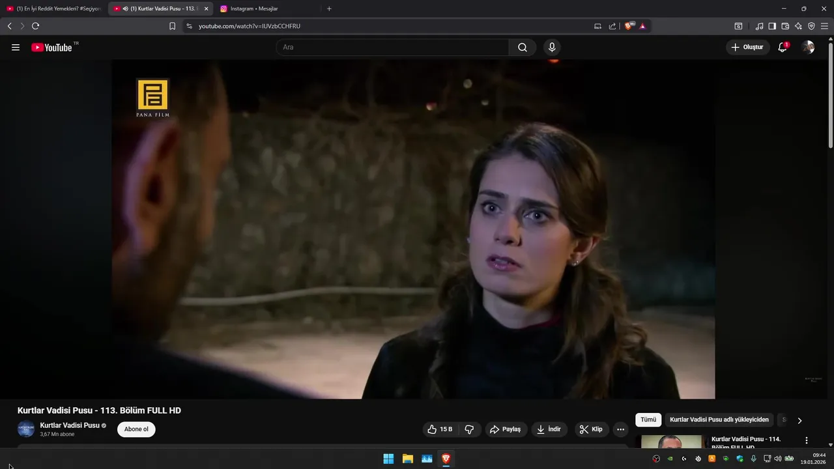The width and height of the screenshot is (834, 469).
Task: Open the Logitech G HUB tray icon
Action: [683, 459]
